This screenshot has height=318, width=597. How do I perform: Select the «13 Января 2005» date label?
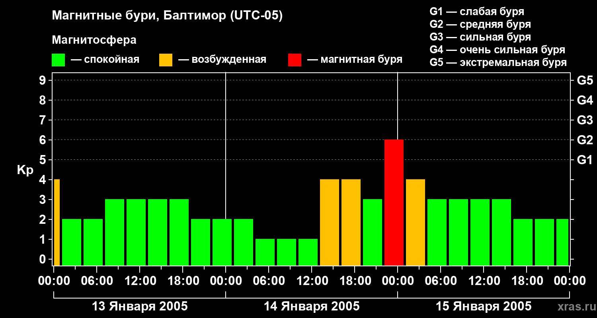click(x=140, y=306)
